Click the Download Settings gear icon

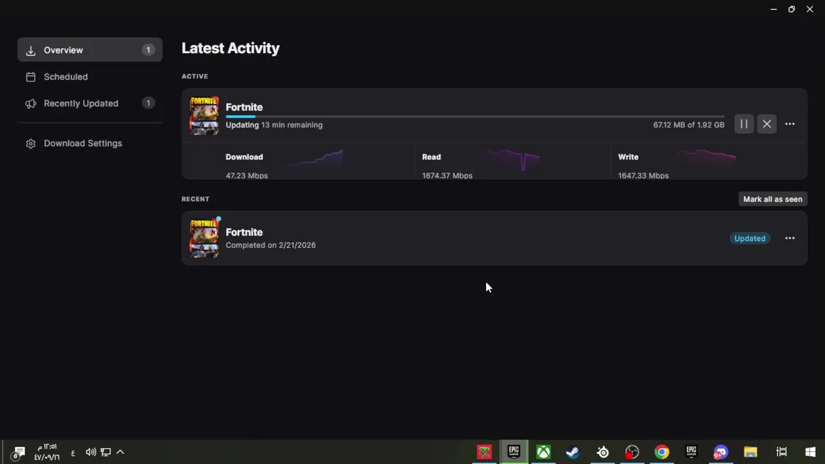pos(30,143)
